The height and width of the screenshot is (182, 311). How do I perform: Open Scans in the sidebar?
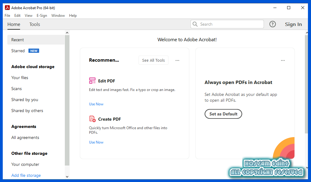coord(17,89)
